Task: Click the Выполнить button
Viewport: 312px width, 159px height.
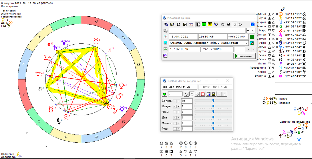Action: click(244, 56)
